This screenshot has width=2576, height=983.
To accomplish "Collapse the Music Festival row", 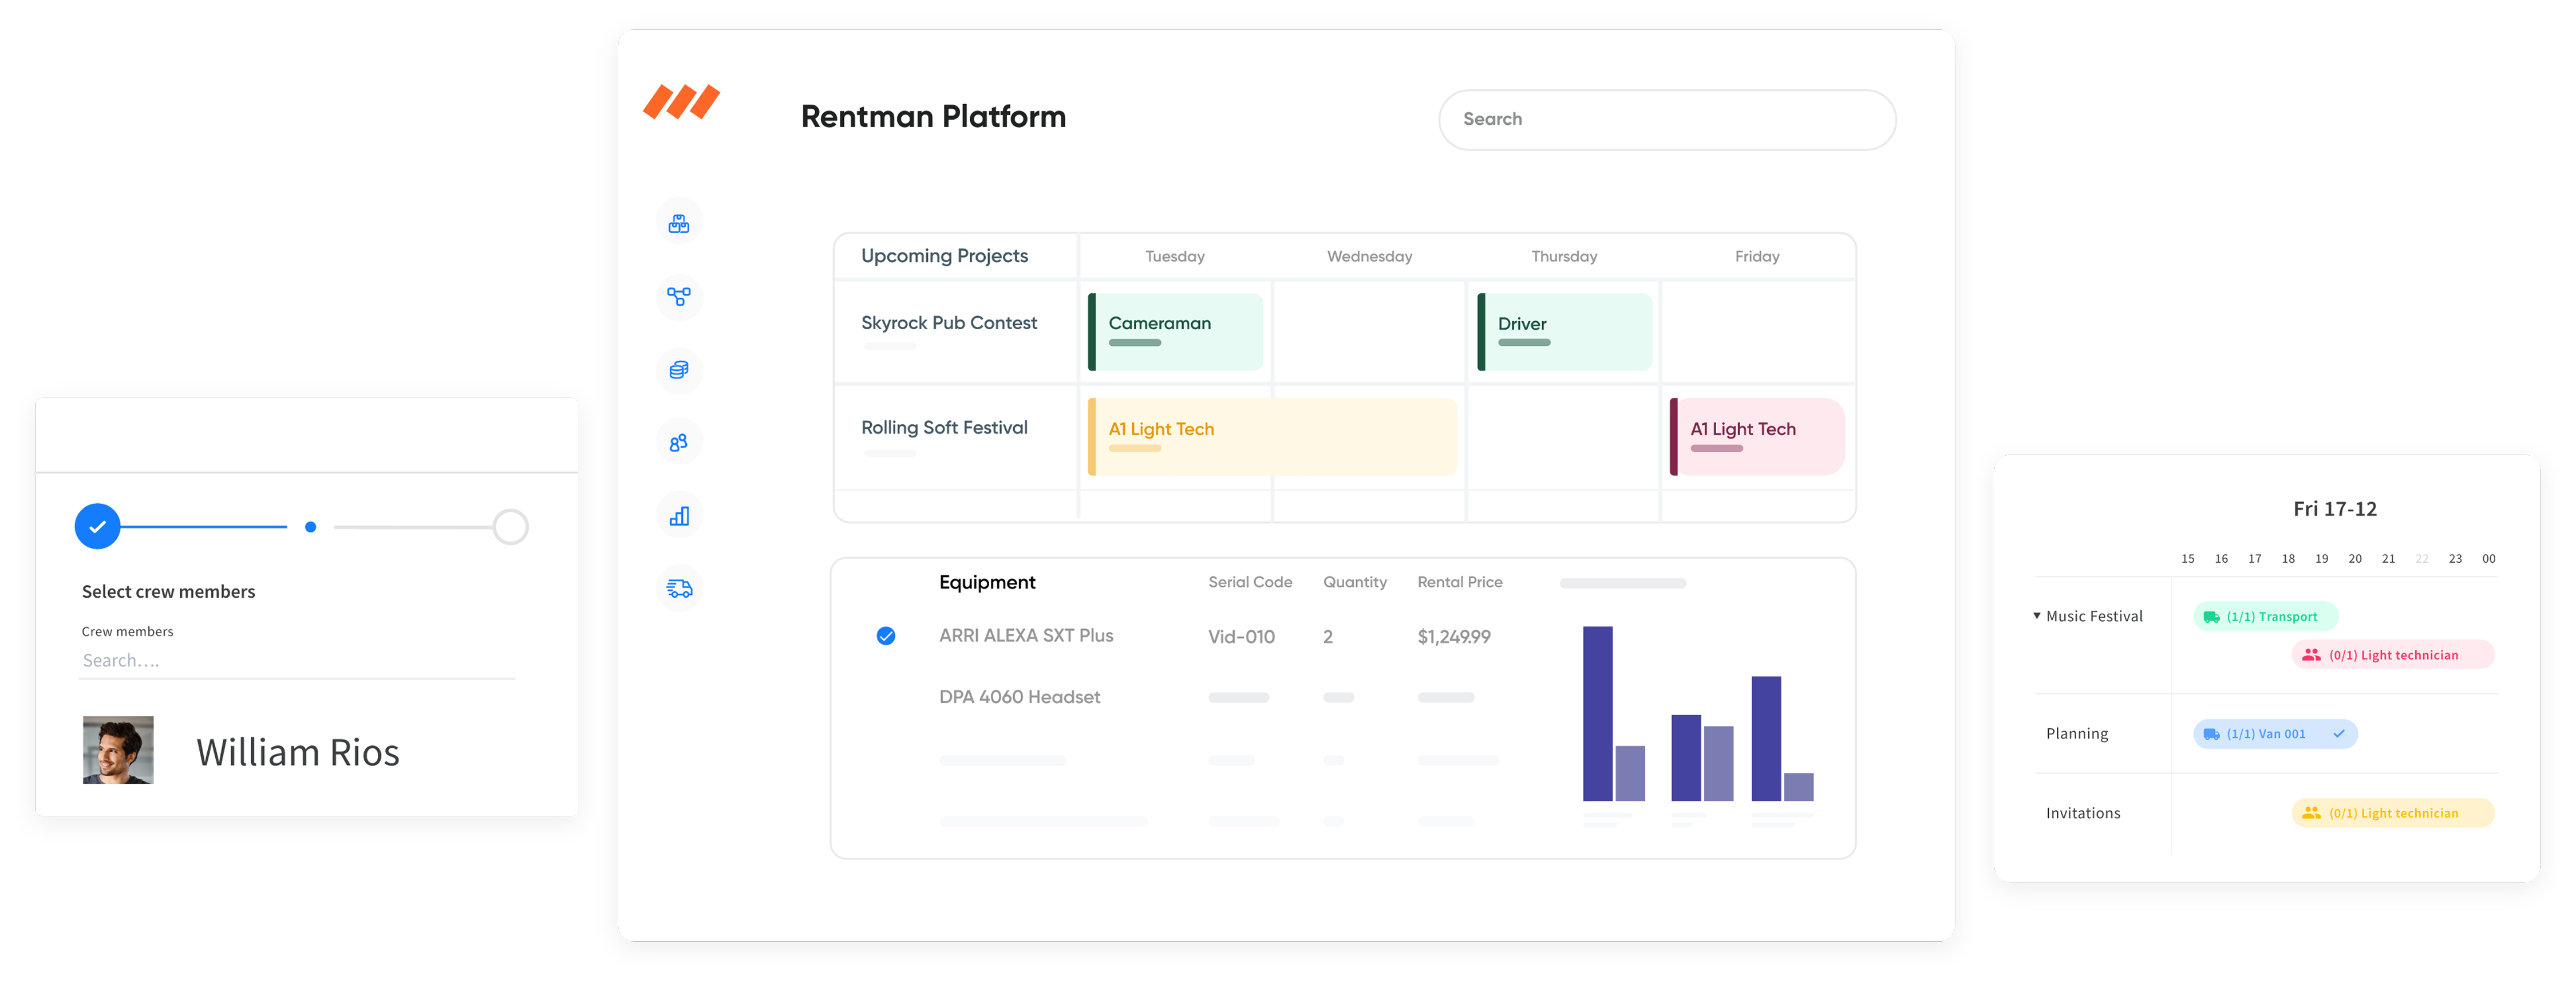I will (x=2037, y=616).
